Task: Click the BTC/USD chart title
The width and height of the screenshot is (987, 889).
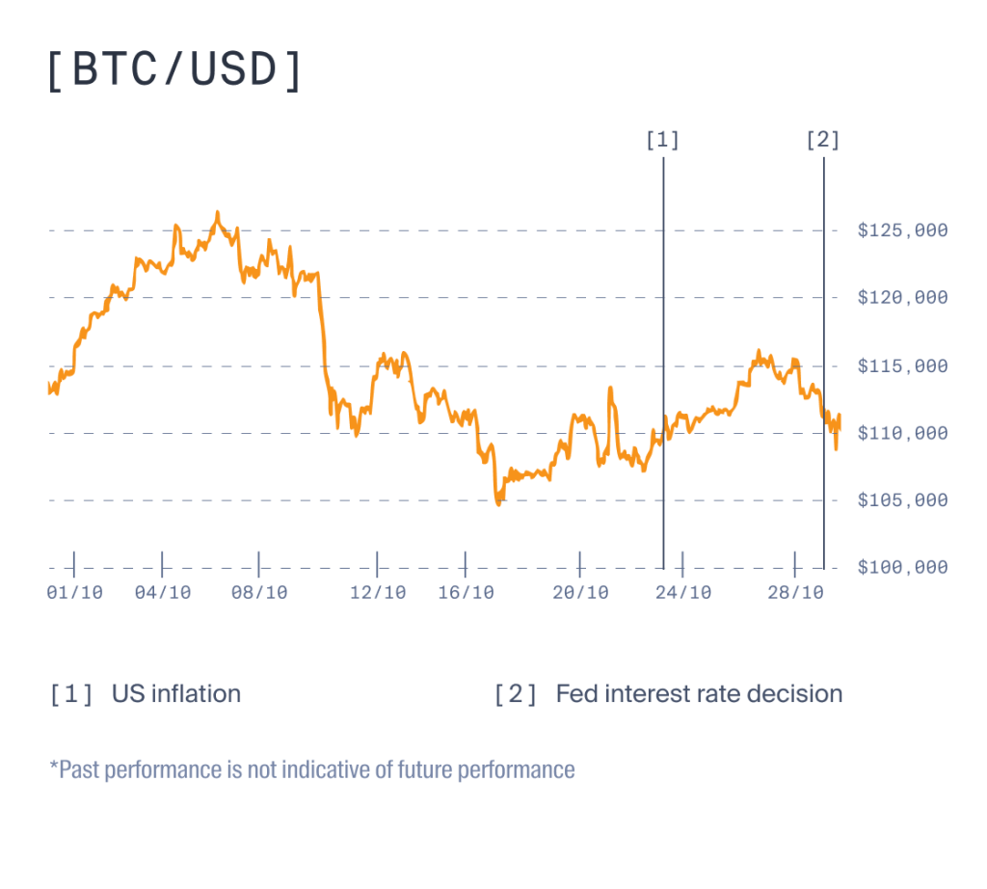Action: [x=174, y=72]
